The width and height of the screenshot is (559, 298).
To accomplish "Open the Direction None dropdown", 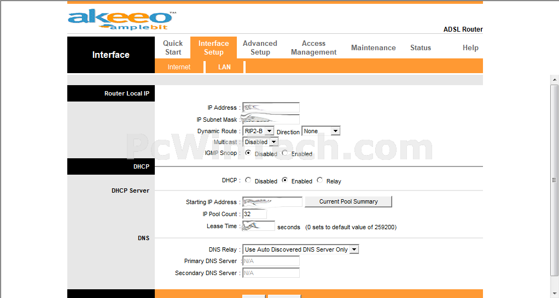I will [321, 131].
